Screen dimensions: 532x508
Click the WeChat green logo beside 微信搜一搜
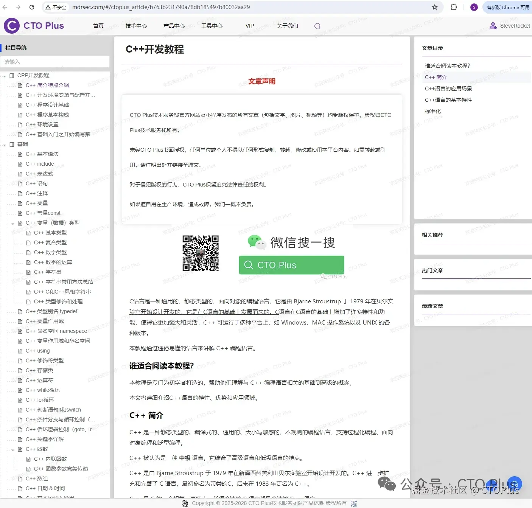(256, 242)
